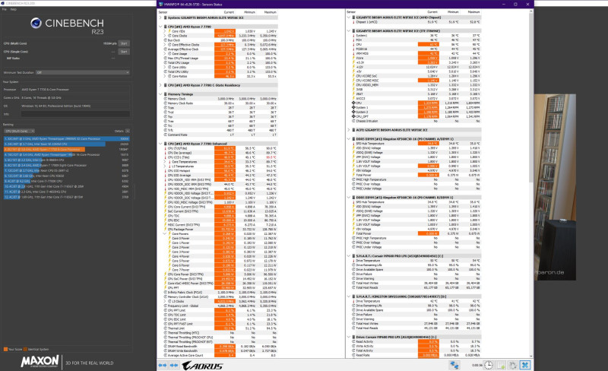
Task: Collapse the CPU Enhanced sensor group
Action: [x=160, y=144]
